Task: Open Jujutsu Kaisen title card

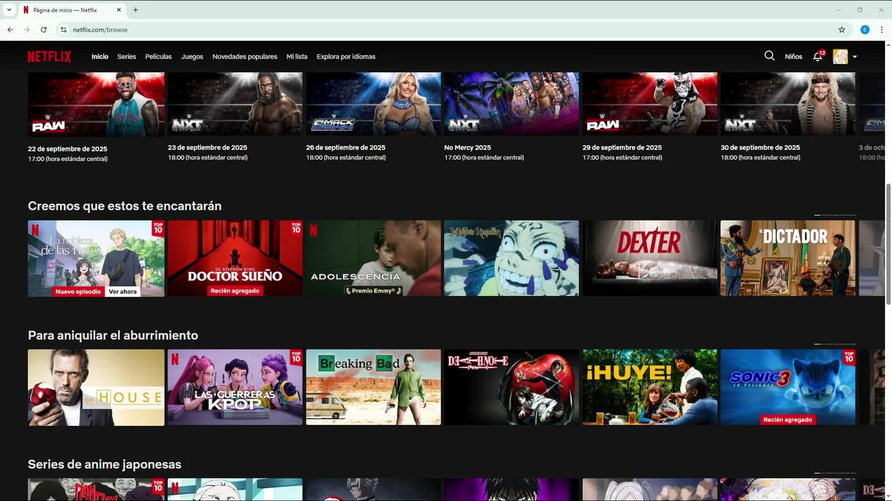Action: pos(512,258)
